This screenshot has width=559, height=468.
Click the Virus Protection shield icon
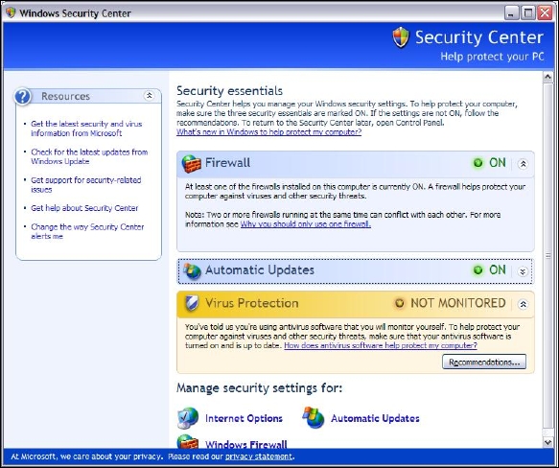192,303
